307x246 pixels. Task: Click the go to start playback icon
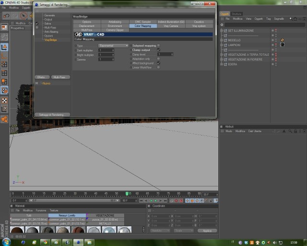[141, 201]
